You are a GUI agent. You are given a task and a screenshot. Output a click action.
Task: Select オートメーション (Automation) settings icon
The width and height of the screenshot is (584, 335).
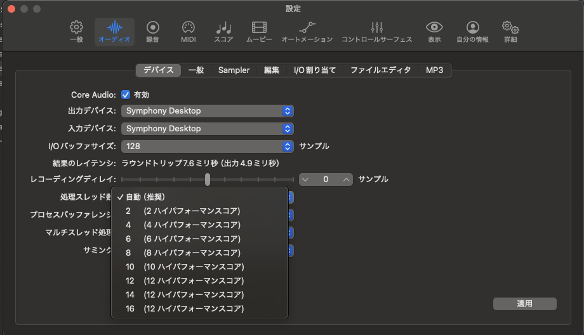pyautogui.click(x=307, y=32)
